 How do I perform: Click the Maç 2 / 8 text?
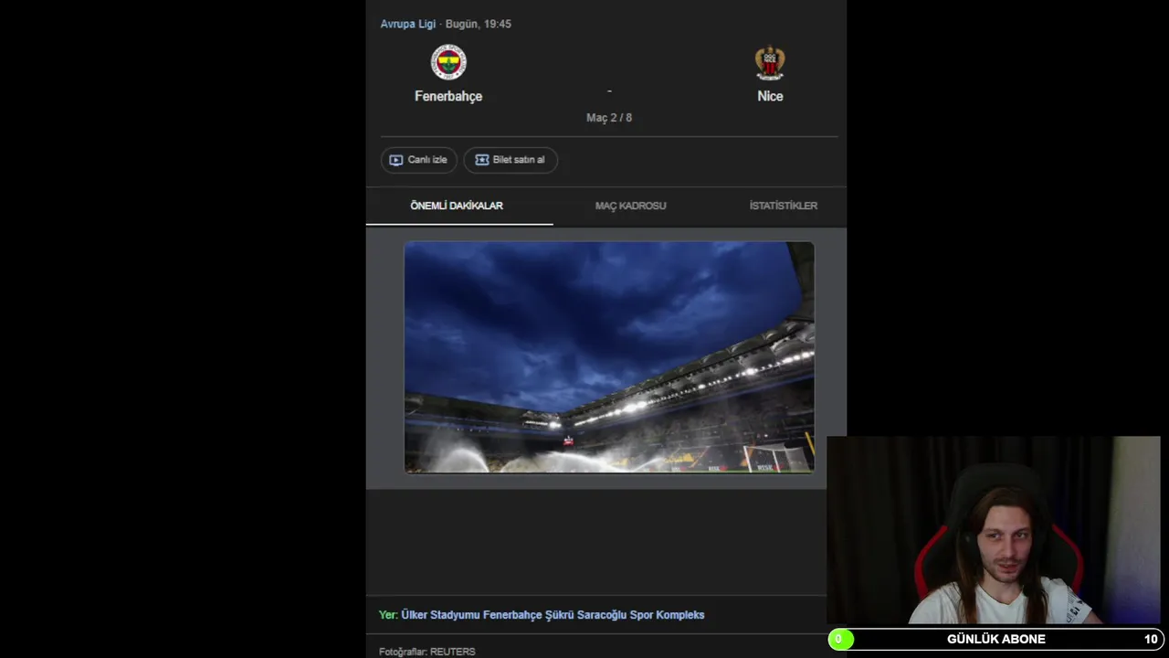pyautogui.click(x=609, y=118)
